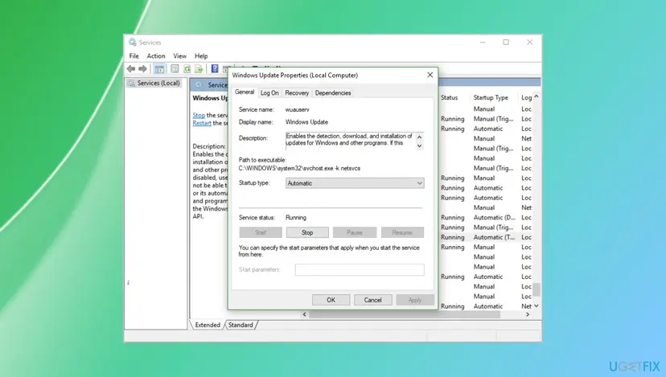Click the horizontal scrollbar thumb in services list
666x377 pixels.
click(405, 314)
